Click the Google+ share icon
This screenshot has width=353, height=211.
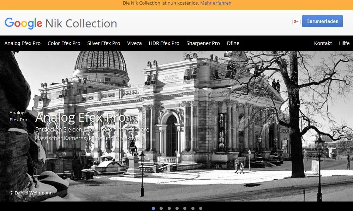[296, 21]
